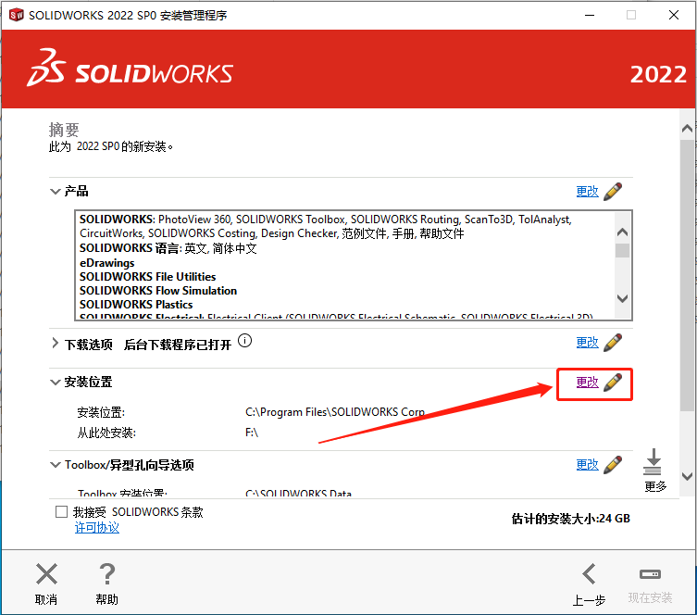This screenshot has width=697, height=615.
Task: Click main page scrollbar down arrow
Action: click(x=687, y=477)
